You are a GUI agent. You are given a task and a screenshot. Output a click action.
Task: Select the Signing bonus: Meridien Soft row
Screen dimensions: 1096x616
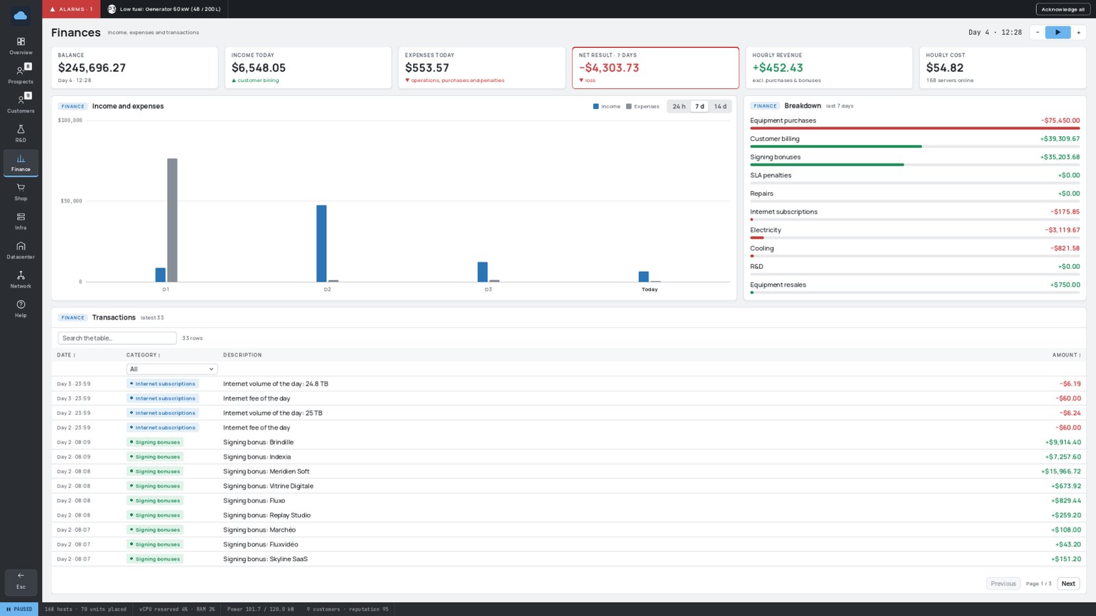(x=569, y=472)
